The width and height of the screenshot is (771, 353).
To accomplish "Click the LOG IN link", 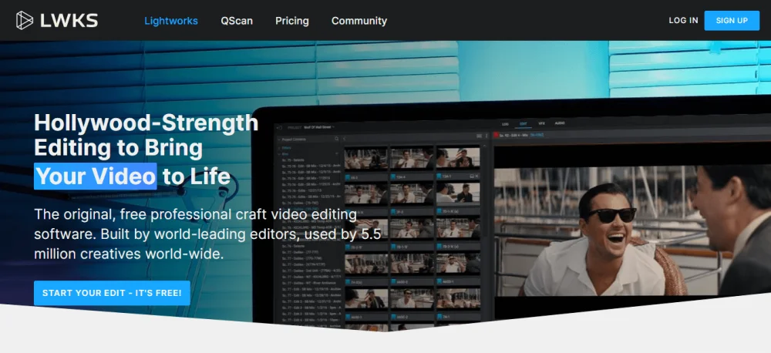I will point(683,21).
